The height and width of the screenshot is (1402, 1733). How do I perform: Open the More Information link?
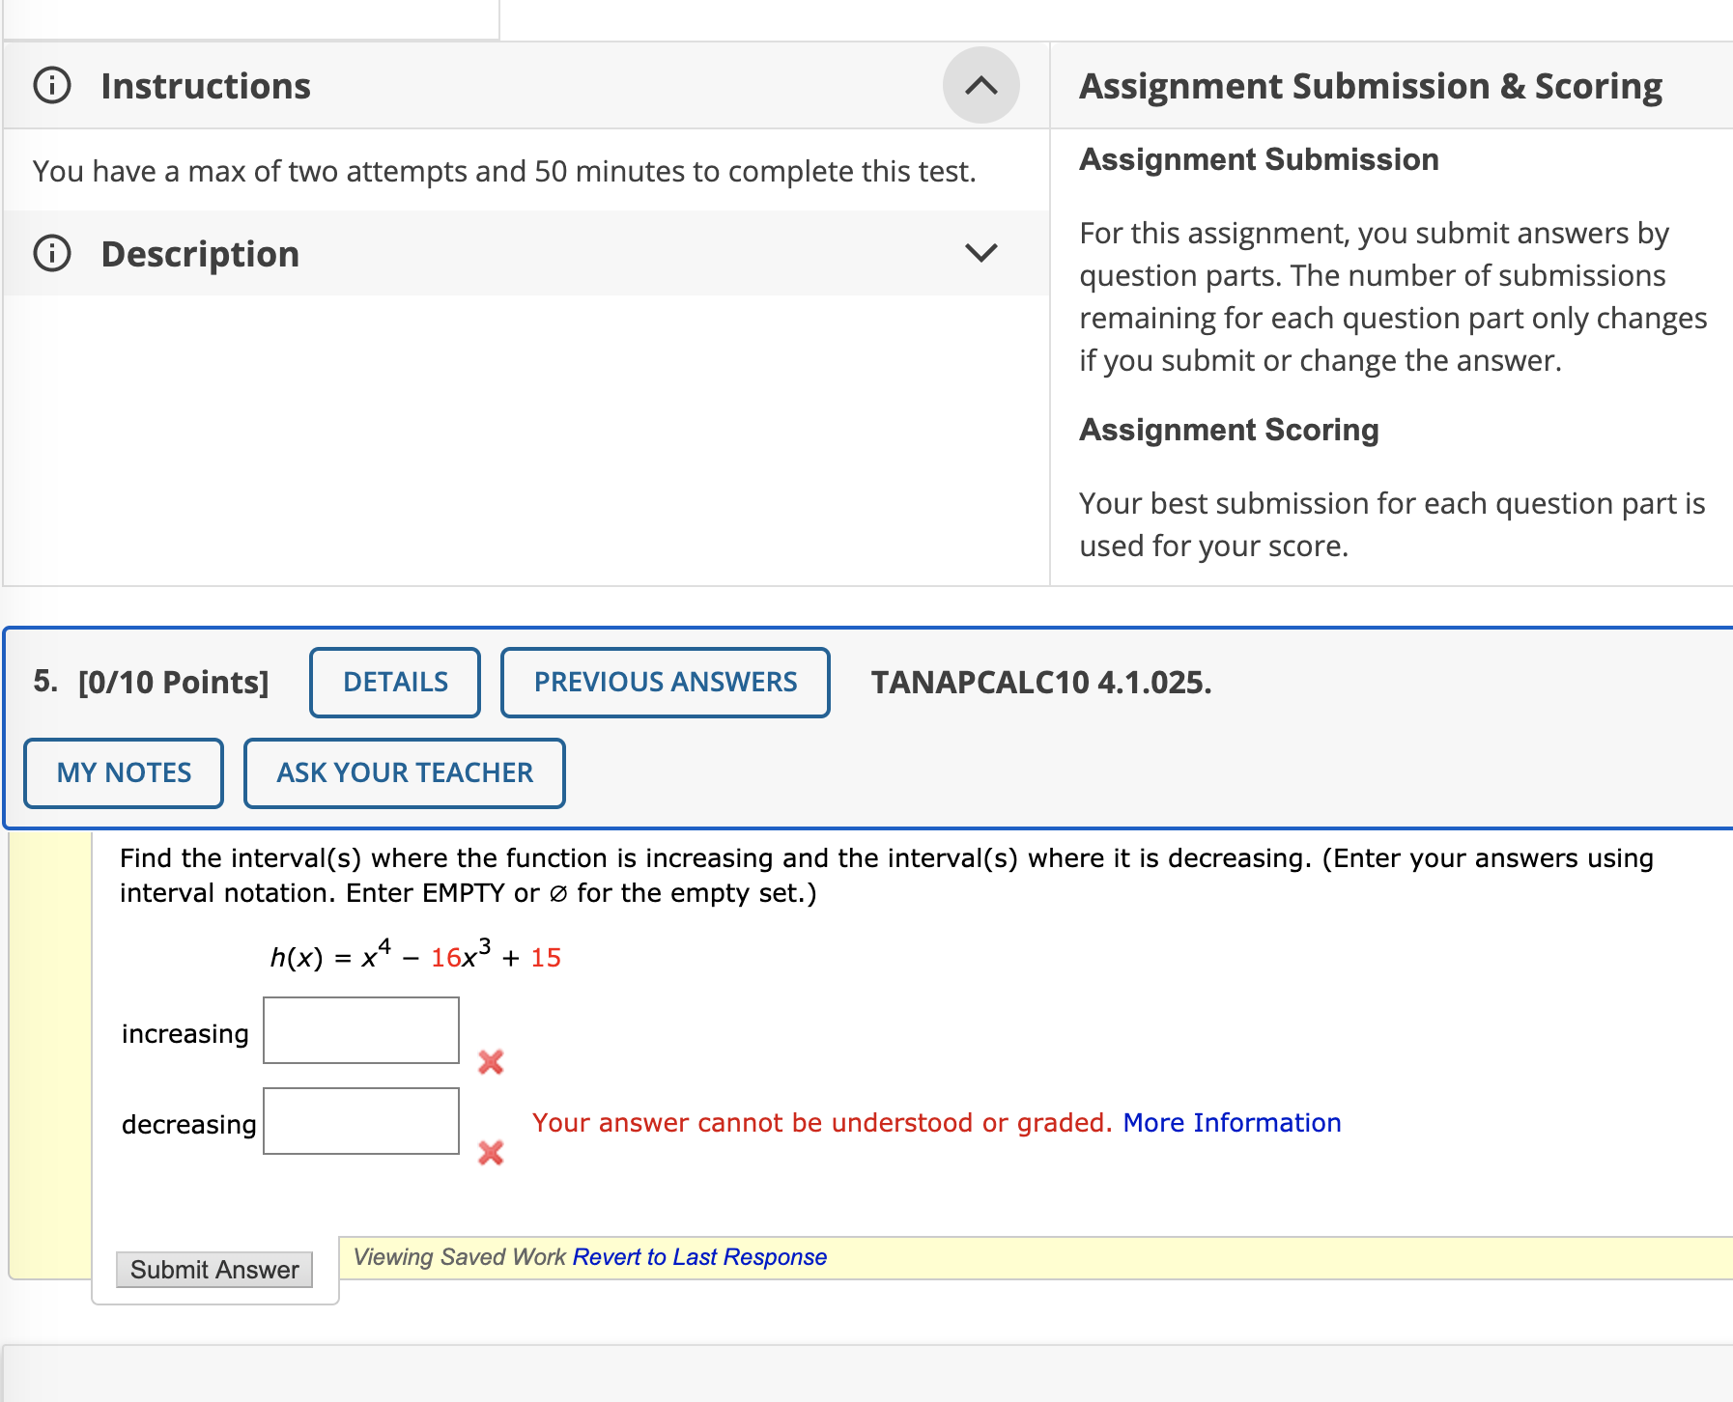(x=1231, y=1122)
